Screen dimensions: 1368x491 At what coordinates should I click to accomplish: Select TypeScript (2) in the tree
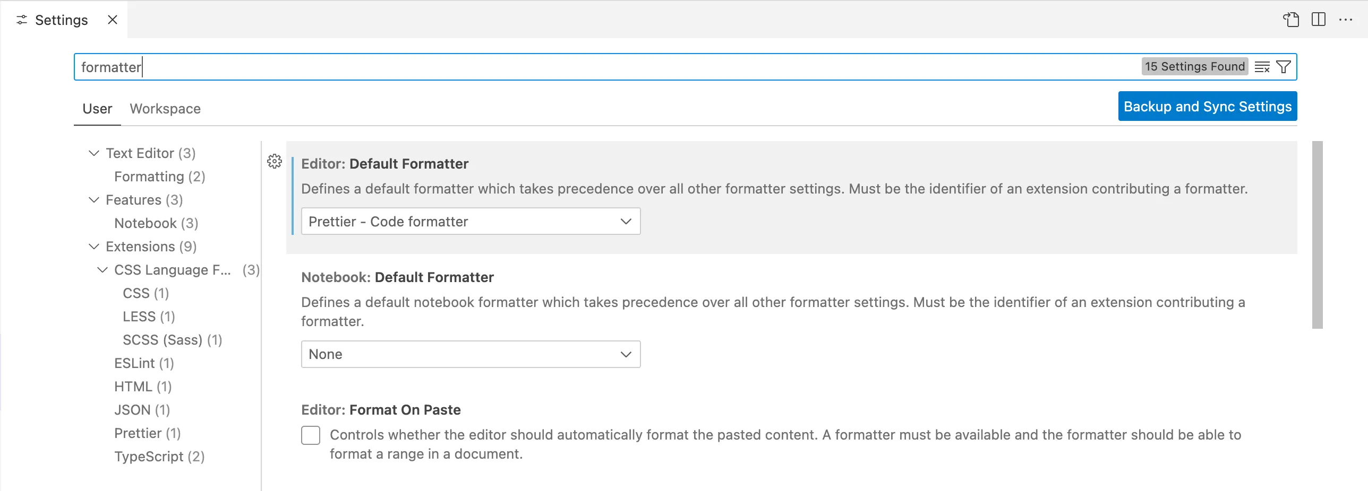click(159, 457)
